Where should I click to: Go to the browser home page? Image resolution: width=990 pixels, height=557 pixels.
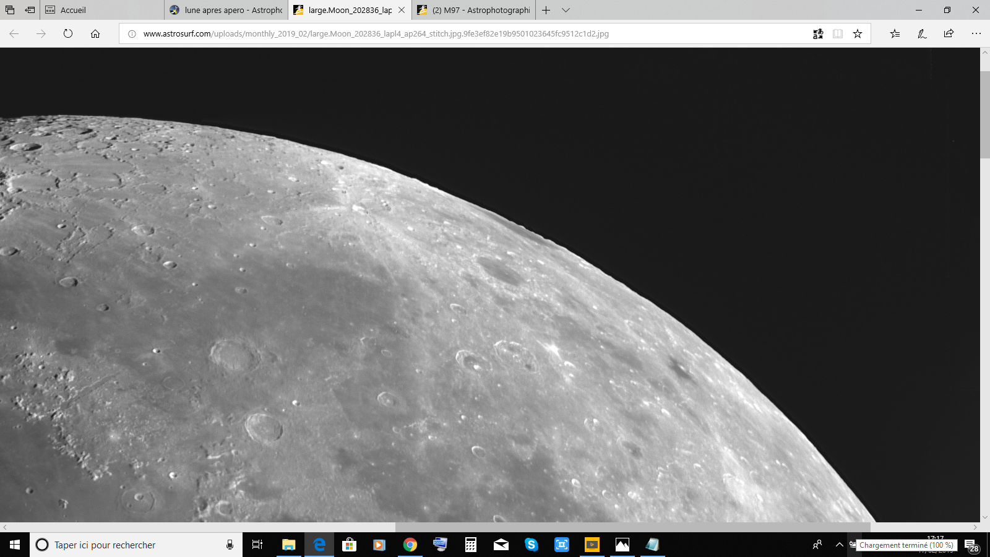tap(95, 33)
